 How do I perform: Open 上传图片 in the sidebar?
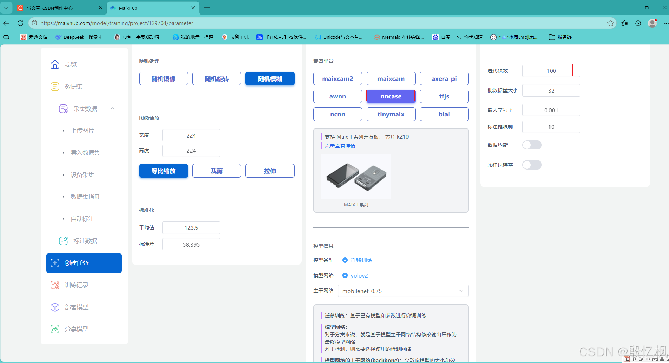click(x=82, y=130)
